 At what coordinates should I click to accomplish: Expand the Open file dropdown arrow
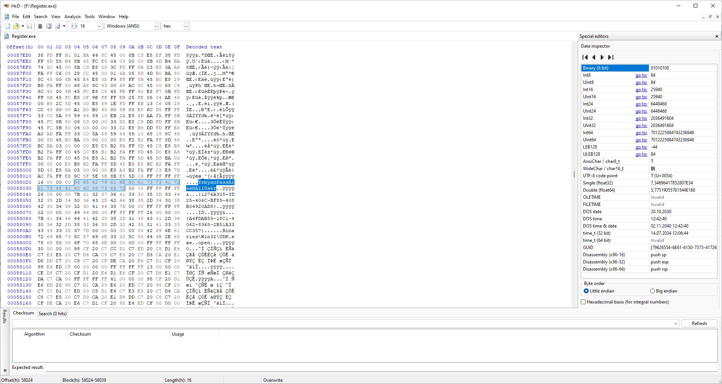tap(23, 26)
